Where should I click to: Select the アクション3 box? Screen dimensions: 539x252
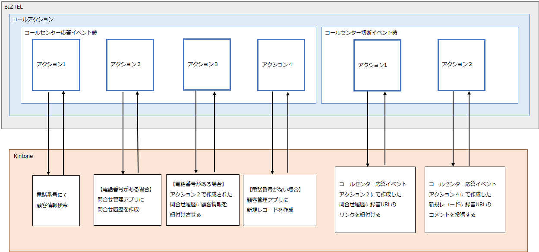point(207,64)
